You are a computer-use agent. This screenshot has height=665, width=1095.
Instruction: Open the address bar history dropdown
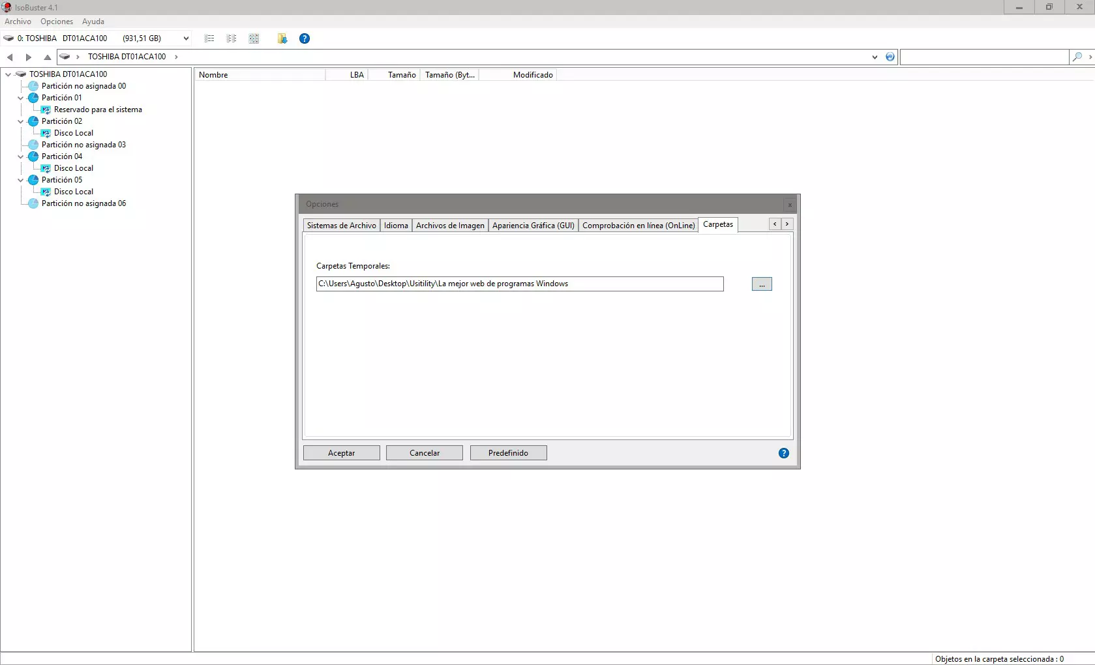tap(875, 57)
